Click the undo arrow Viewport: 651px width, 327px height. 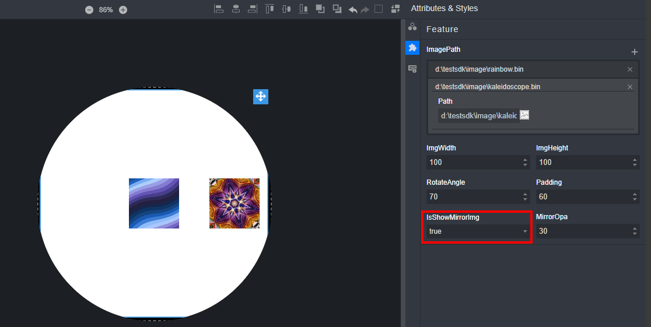click(353, 9)
